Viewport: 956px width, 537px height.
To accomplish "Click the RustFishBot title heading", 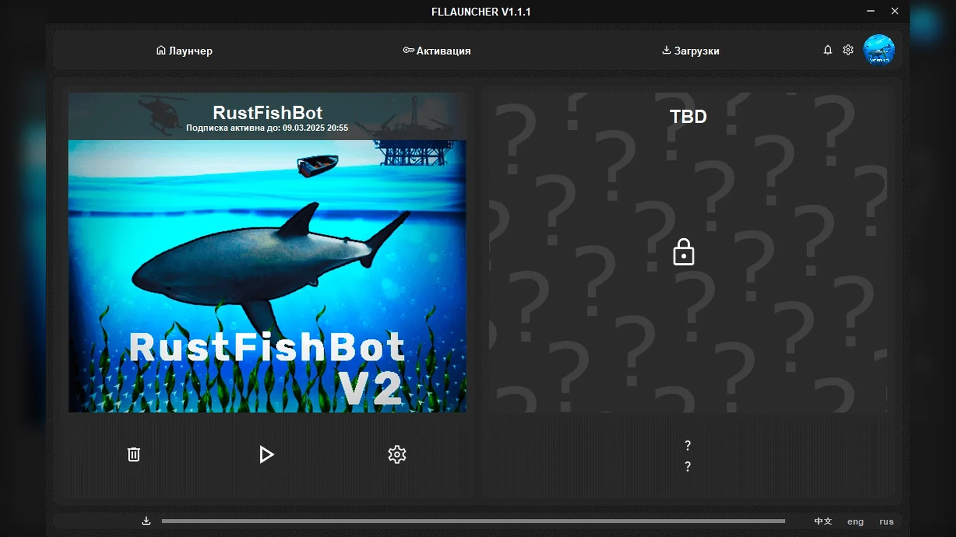I will [267, 113].
